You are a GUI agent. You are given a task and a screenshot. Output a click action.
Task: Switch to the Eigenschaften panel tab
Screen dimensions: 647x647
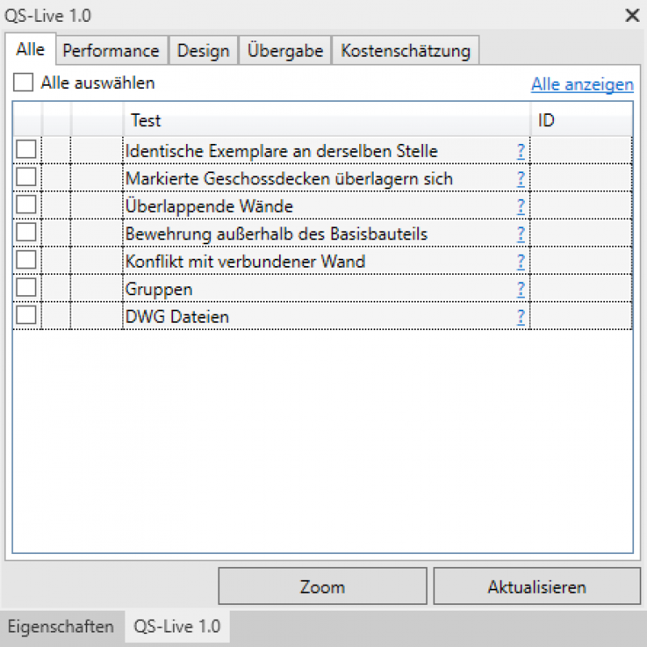point(61,627)
